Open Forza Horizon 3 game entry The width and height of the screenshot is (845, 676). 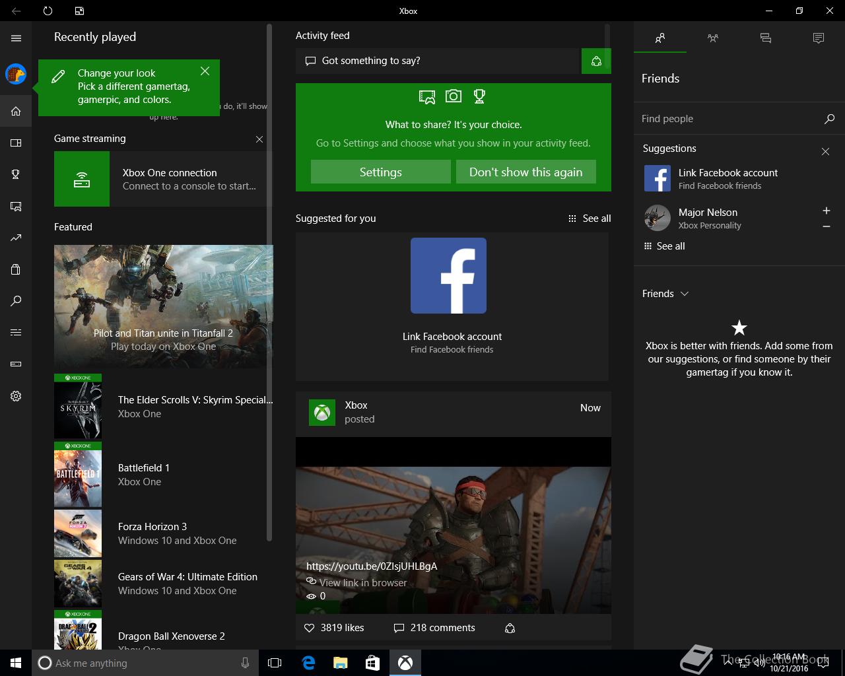click(163, 533)
